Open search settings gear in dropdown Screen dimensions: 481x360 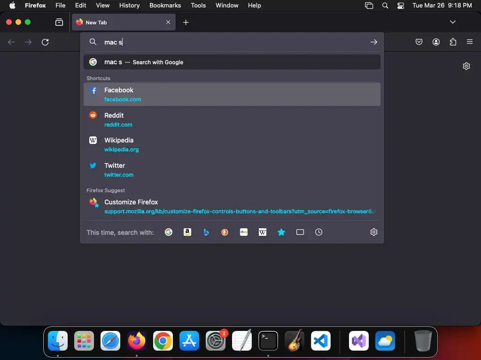pyautogui.click(x=373, y=232)
